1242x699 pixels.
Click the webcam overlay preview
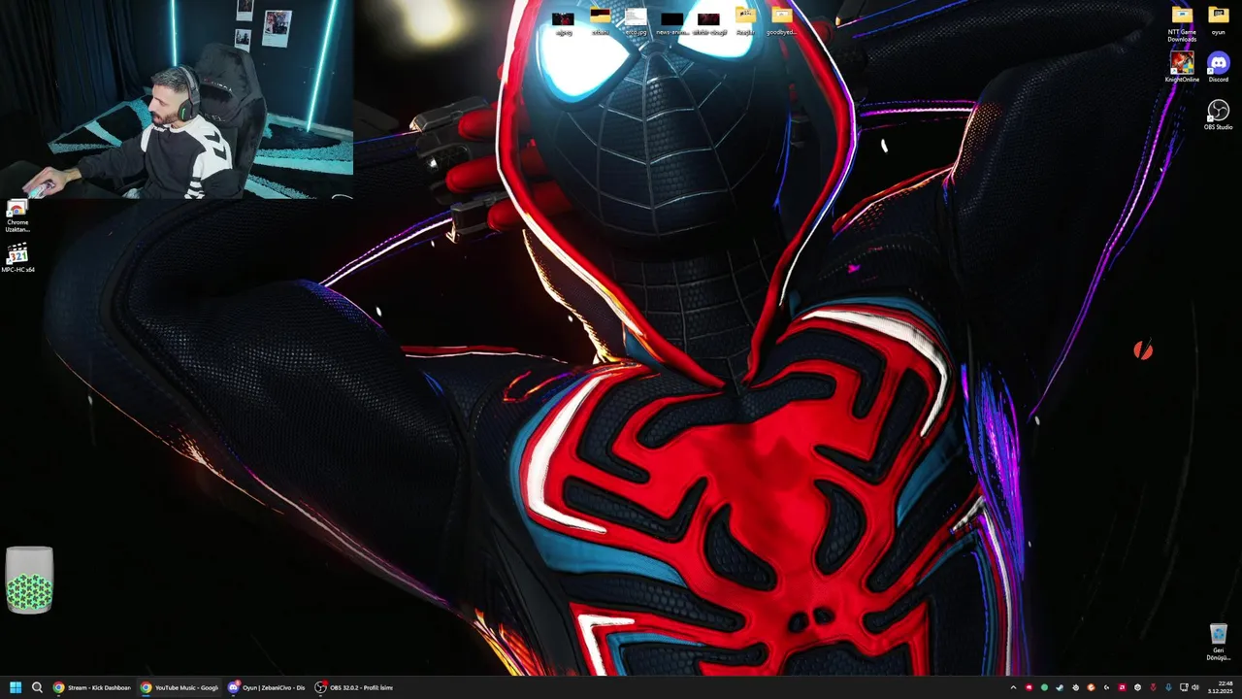click(x=177, y=99)
